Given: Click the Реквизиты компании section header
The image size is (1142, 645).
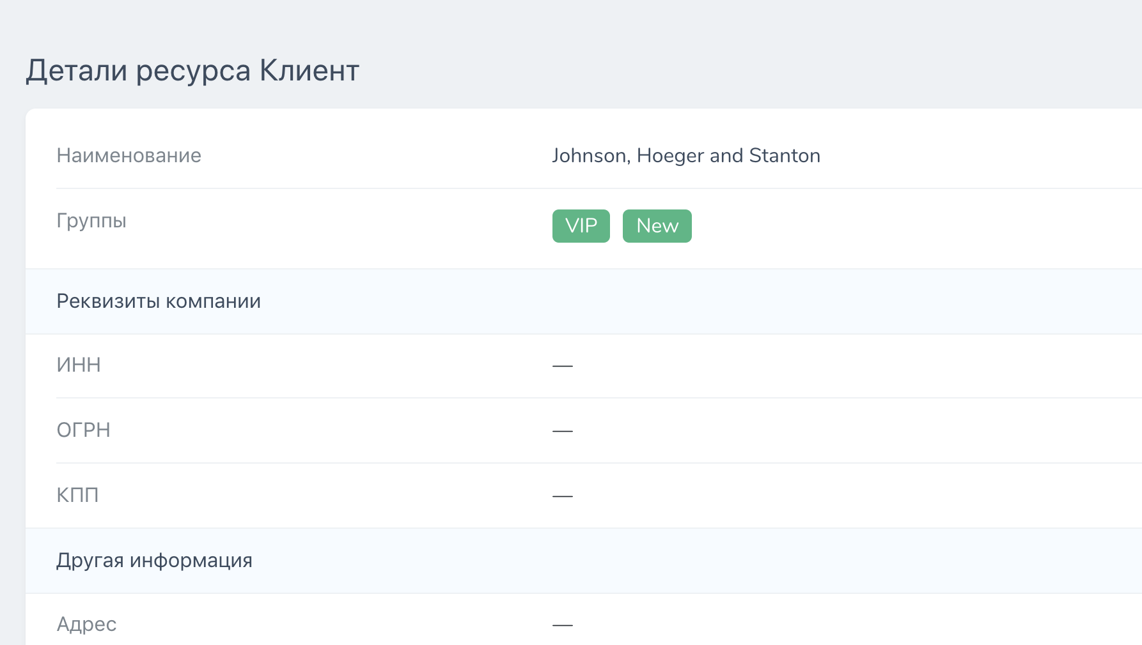Looking at the screenshot, I should pos(159,301).
